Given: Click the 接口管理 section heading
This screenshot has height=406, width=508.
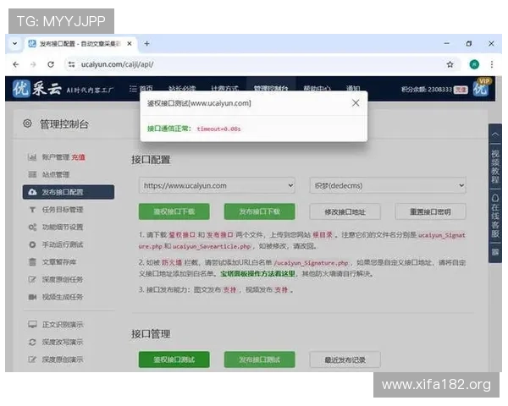Looking at the screenshot, I should click(x=151, y=334).
